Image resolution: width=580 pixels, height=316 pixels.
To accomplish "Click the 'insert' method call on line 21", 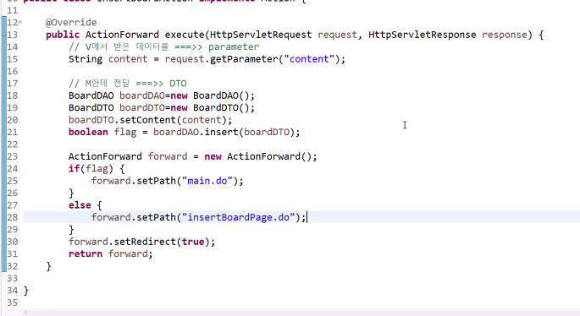I will (x=221, y=132).
